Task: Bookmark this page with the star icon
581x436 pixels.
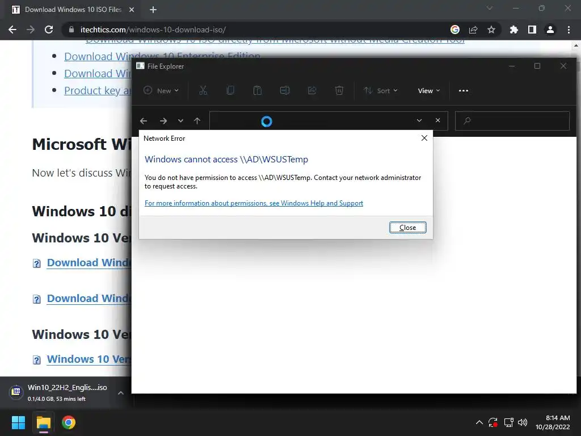Action: point(491,30)
